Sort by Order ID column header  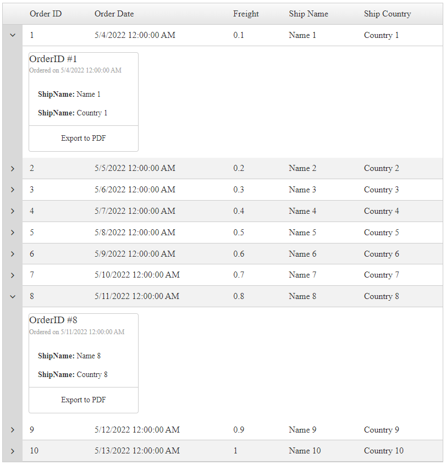[x=46, y=14]
